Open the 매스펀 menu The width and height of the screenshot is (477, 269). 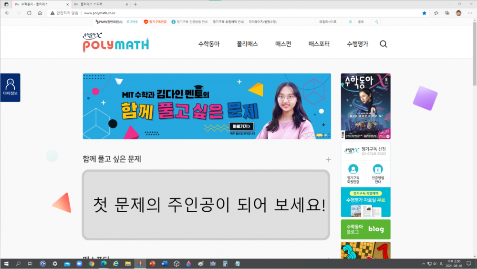tap(283, 44)
